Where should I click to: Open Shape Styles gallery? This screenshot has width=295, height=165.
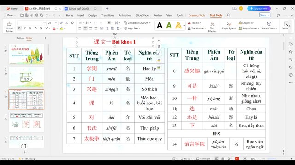pyautogui.click(x=229, y=26)
